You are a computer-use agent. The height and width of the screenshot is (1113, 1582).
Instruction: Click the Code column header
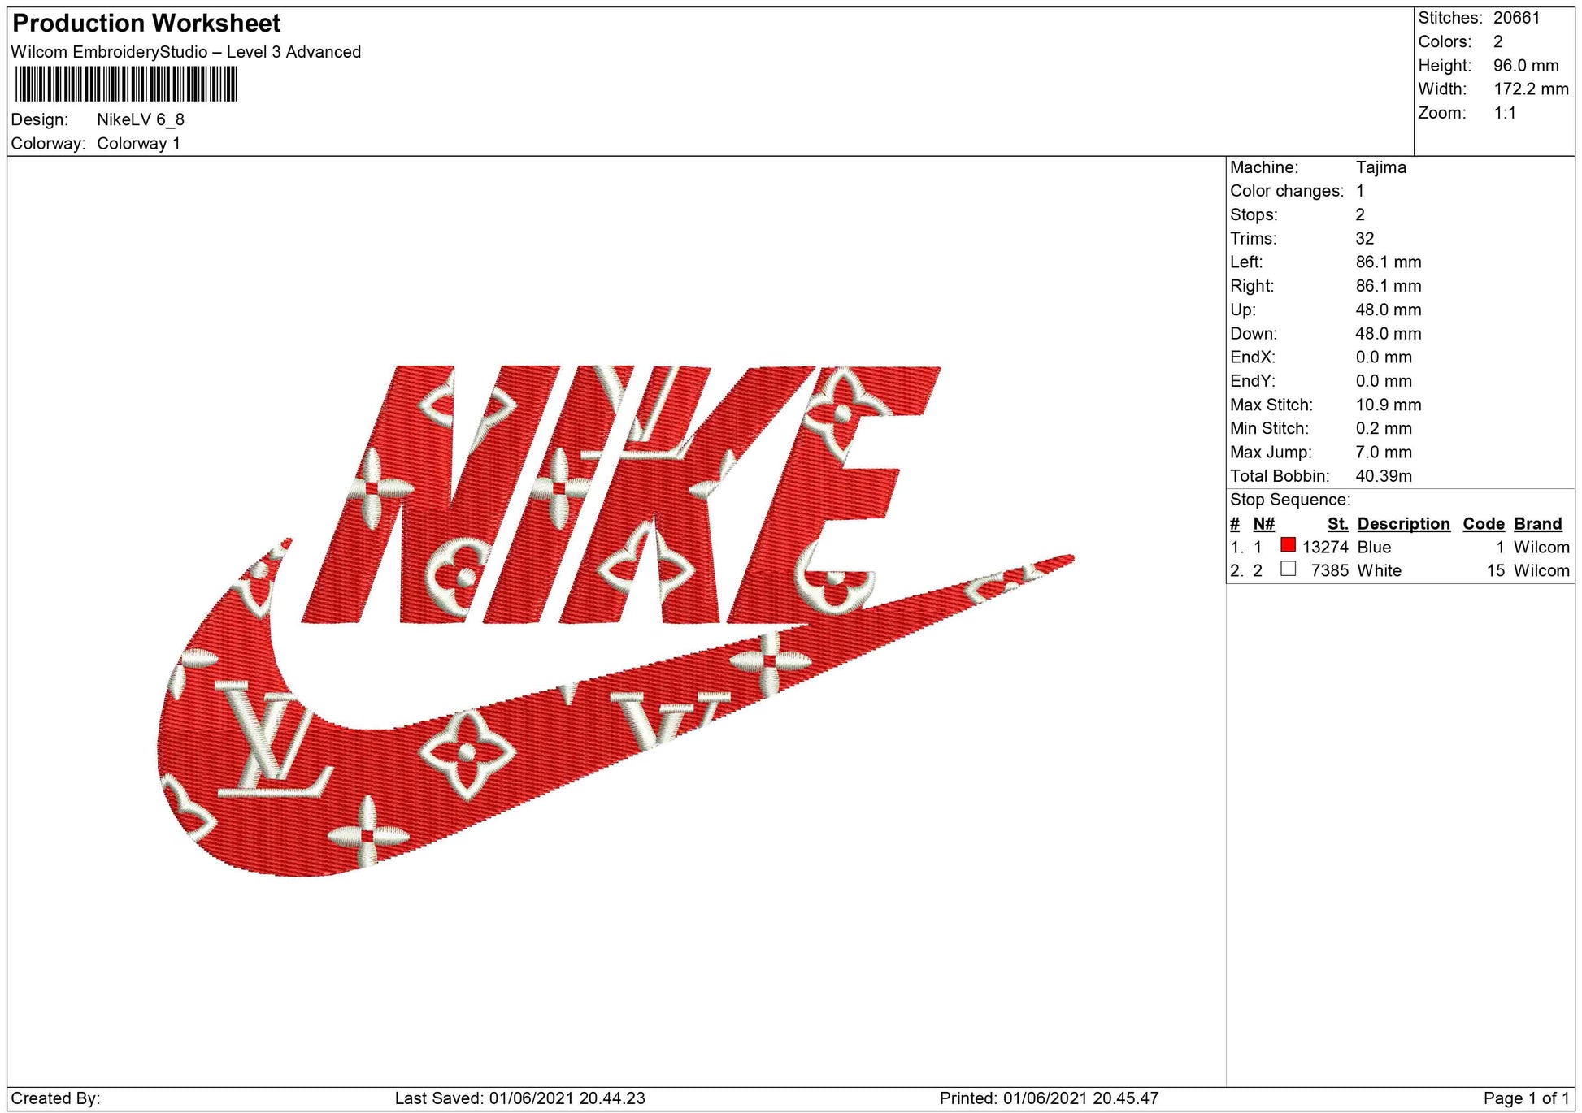click(1484, 524)
